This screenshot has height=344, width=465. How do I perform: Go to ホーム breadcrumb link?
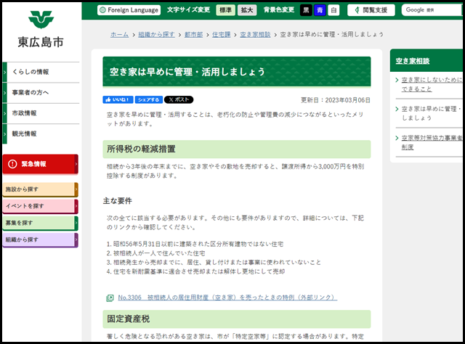tap(119, 35)
